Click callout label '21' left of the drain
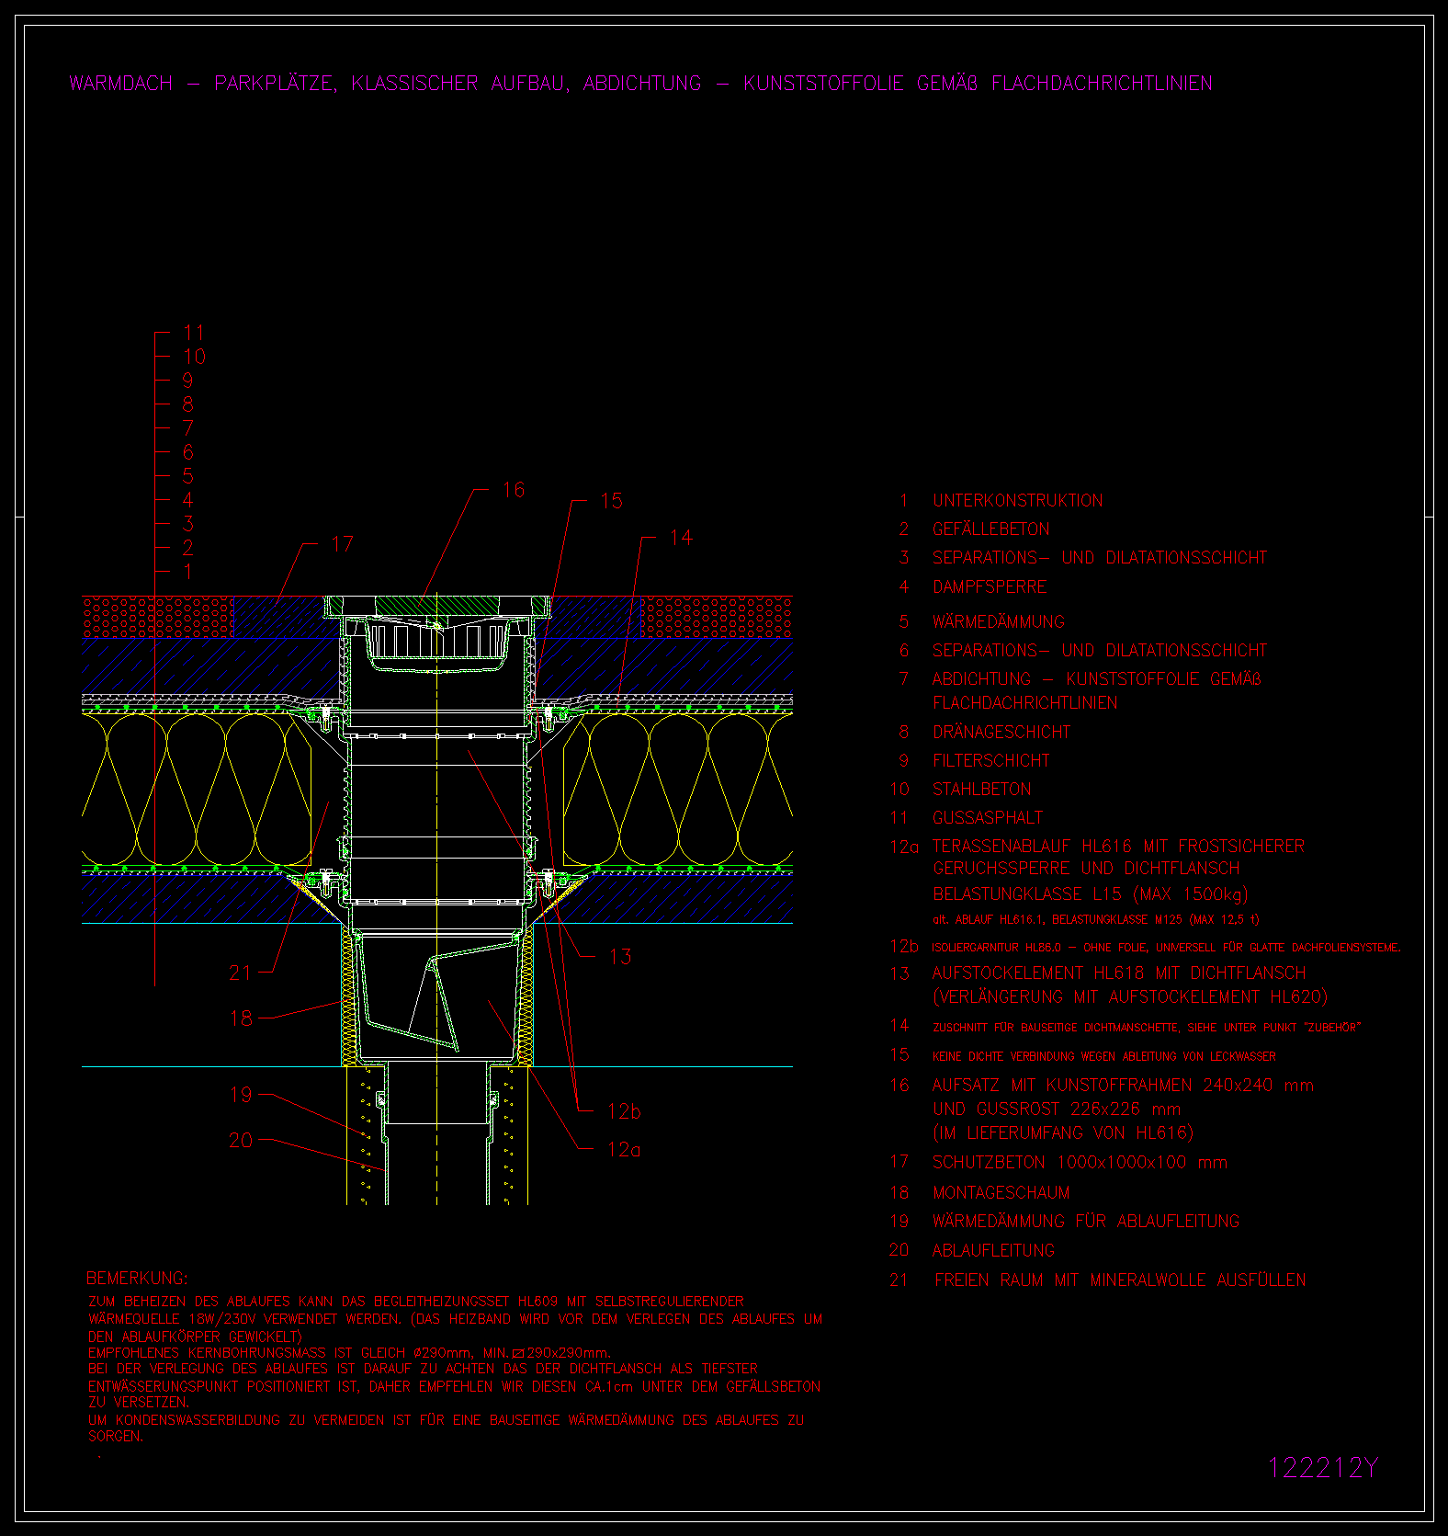 pyautogui.click(x=240, y=973)
